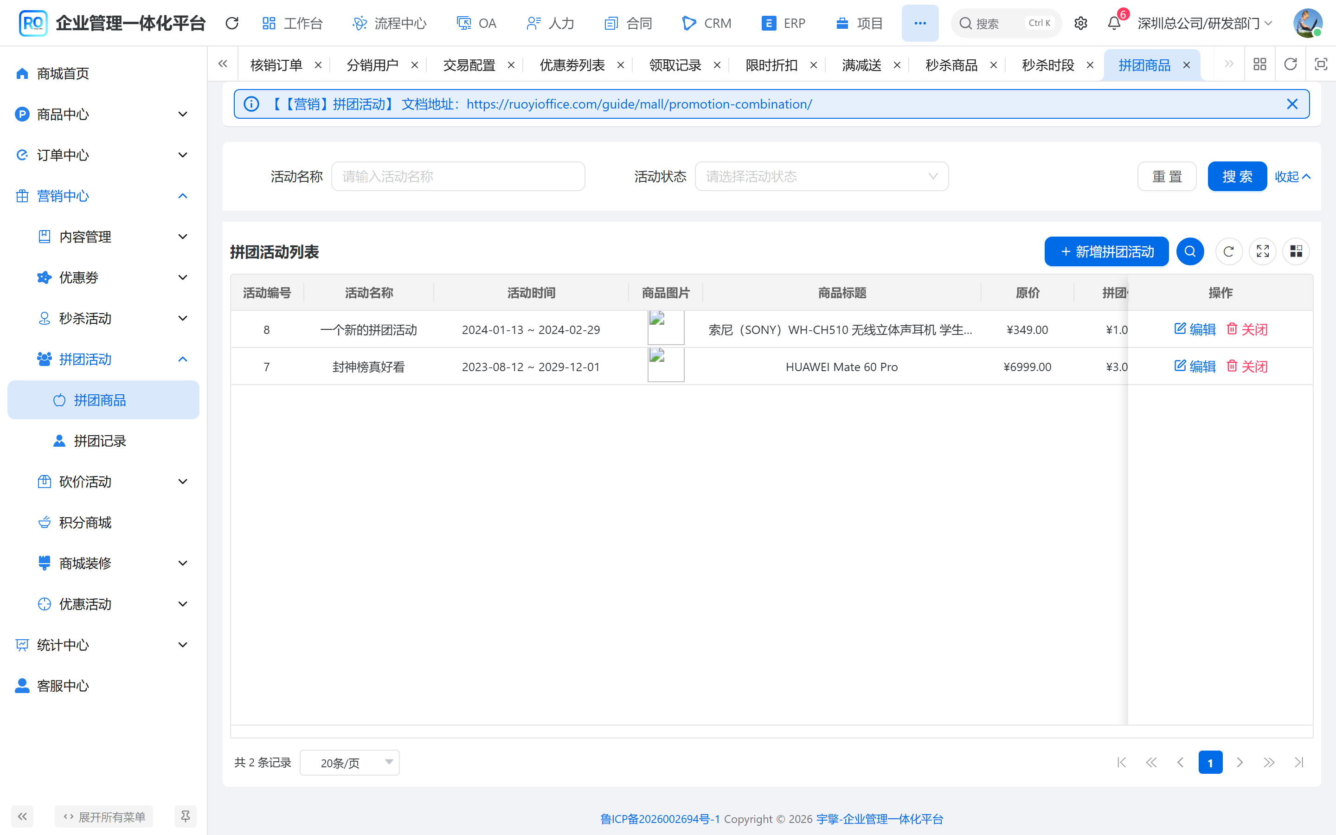This screenshot has width=1336, height=835.
Task: Click the refresh icon beside platform title
Action: tap(232, 23)
